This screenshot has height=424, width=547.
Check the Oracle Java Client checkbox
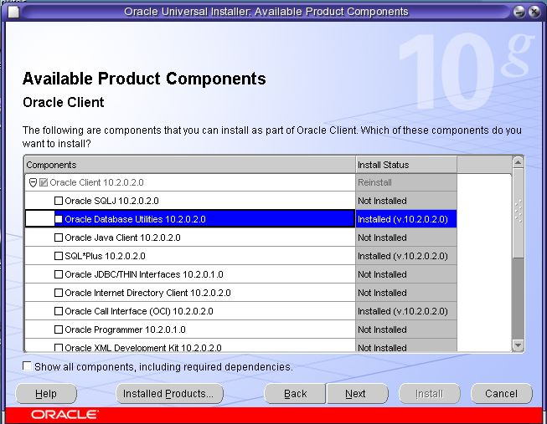59,238
